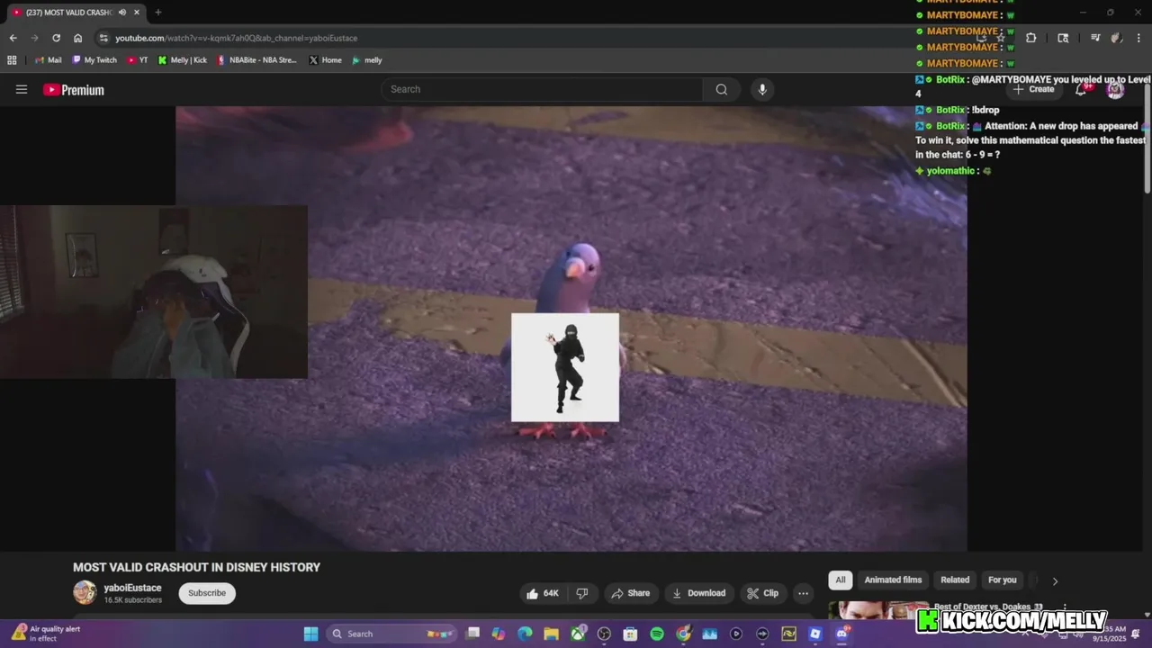The width and height of the screenshot is (1152, 648).
Task: Open Dexter vs. Doakes recommended thumbnail
Action: tap(878, 611)
